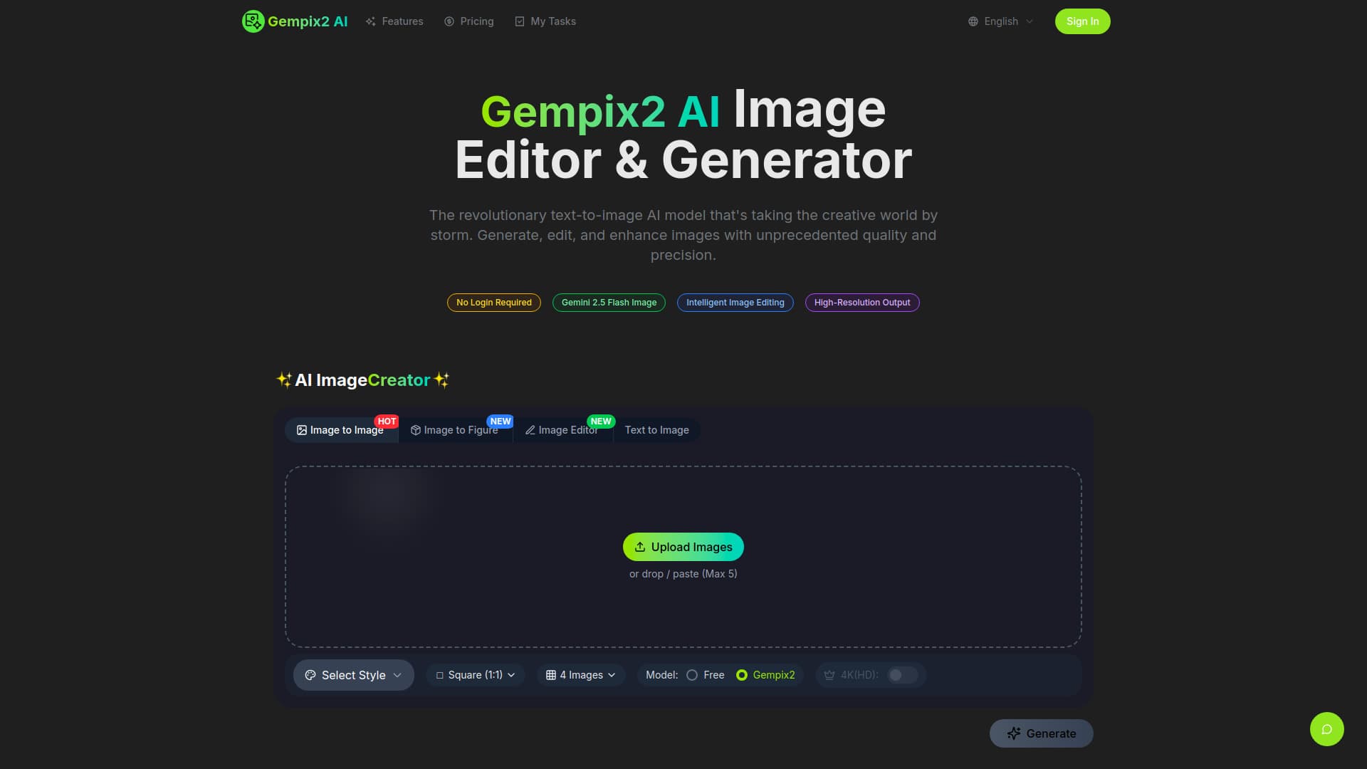Image resolution: width=1367 pixels, height=769 pixels.
Task: Click the globe language icon
Action: click(973, 21)
